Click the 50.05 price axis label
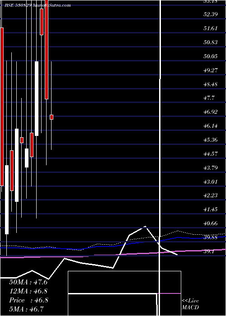 (210, 56)
